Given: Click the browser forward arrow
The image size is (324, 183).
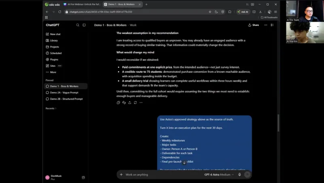Looking at the screenshot, I should click(x=53, y=12).
